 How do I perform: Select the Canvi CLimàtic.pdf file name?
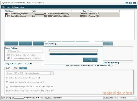19,16
